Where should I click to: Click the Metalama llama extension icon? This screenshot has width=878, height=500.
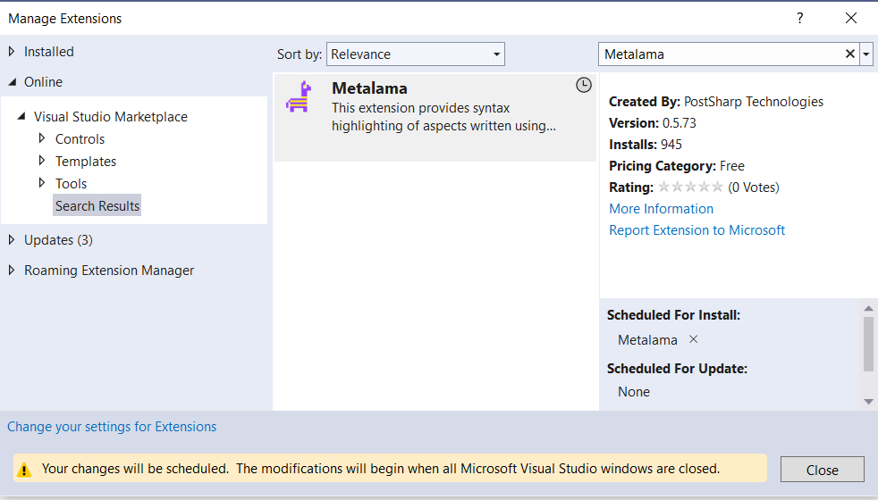pos(298,96)
